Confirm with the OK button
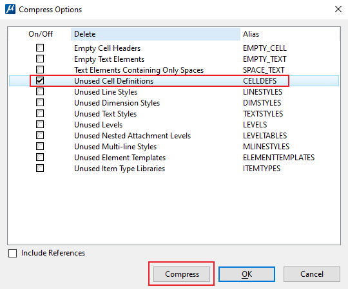Viewport: 348px width, 289px height. (247, 274)
